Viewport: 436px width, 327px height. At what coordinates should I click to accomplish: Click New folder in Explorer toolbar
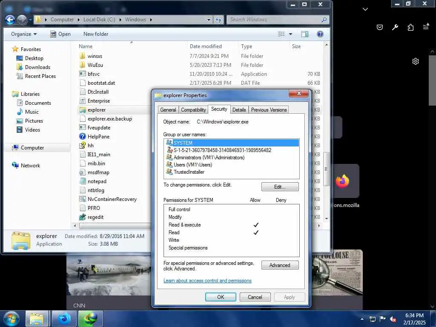coord(96,34)
